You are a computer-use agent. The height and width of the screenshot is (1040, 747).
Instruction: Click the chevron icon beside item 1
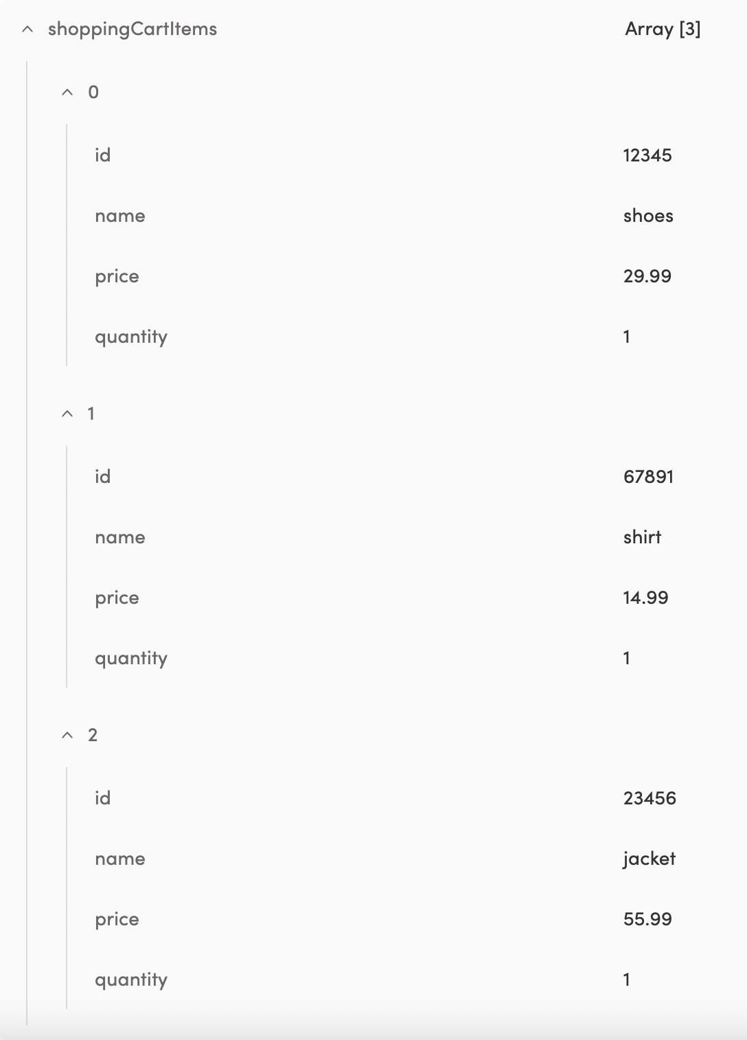(67, 413)
